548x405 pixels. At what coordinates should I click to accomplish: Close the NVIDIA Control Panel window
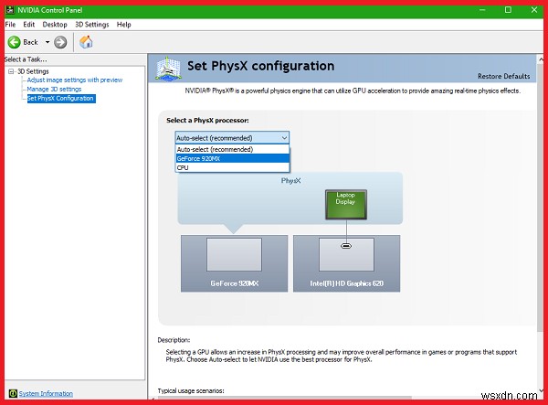coord(534,10)
